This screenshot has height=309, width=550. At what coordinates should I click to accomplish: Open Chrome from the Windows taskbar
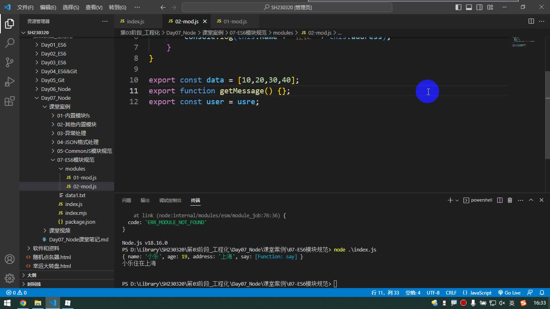23,303
